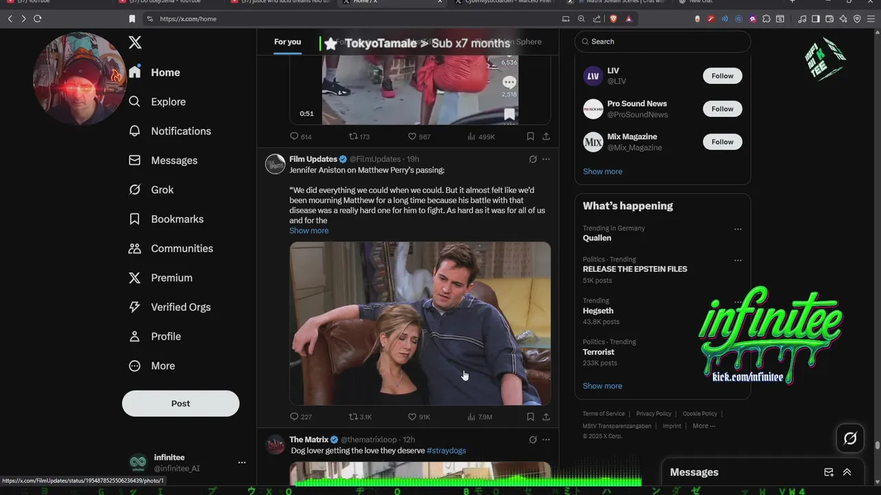Follow Mix Magazine
Screen dimensions: 881x495
722,142
